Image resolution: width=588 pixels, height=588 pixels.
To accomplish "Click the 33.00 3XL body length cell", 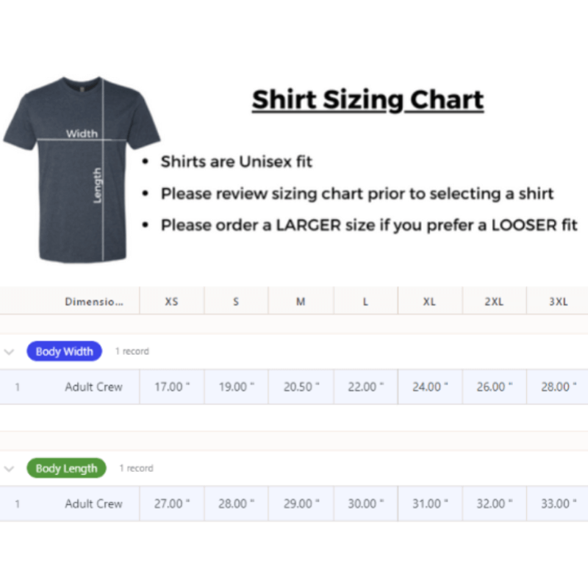I will pyautogui.click(x=558, y=503).
